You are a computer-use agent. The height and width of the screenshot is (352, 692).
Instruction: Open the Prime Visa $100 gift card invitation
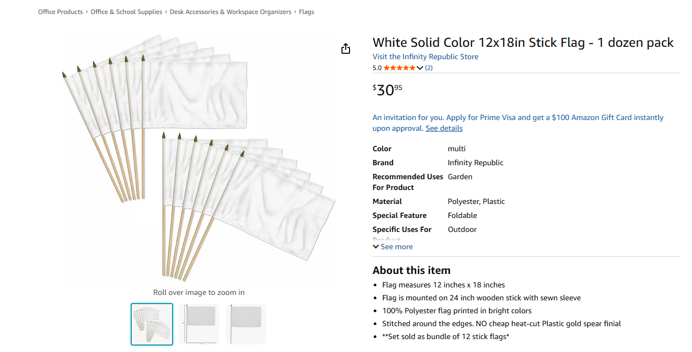518,117
